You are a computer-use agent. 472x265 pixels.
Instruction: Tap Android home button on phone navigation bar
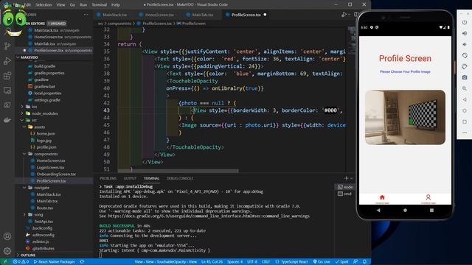click(405, 211)
